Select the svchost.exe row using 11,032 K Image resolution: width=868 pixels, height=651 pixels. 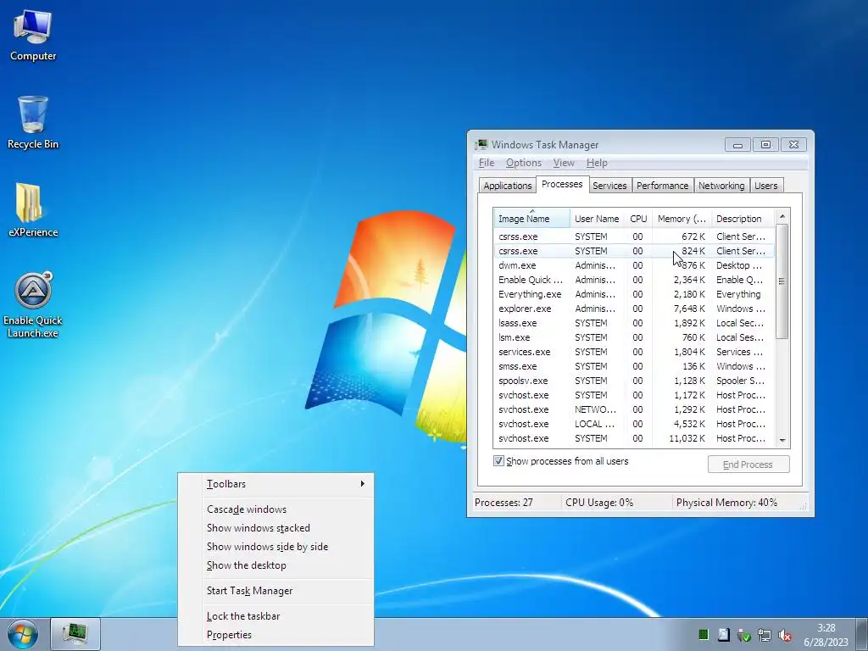[x=634, y=438]
